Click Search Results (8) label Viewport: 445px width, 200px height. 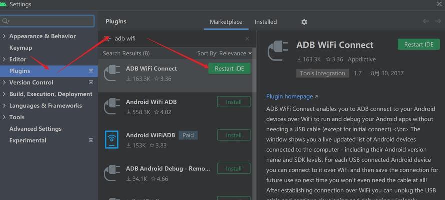point(126,53)
